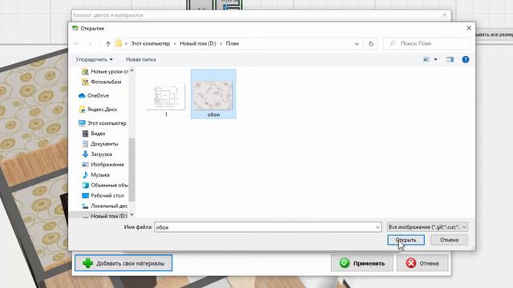Expand the address bar history dropdown
Screen dimensions: 513x288
[x=357, y=43]
